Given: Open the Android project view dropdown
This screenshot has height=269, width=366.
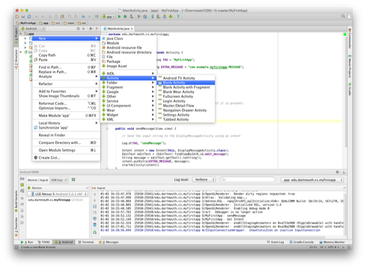Looking at the screenshot, I should coord(33,29).
